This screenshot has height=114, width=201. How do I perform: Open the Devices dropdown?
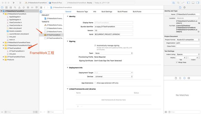(113, 77)
